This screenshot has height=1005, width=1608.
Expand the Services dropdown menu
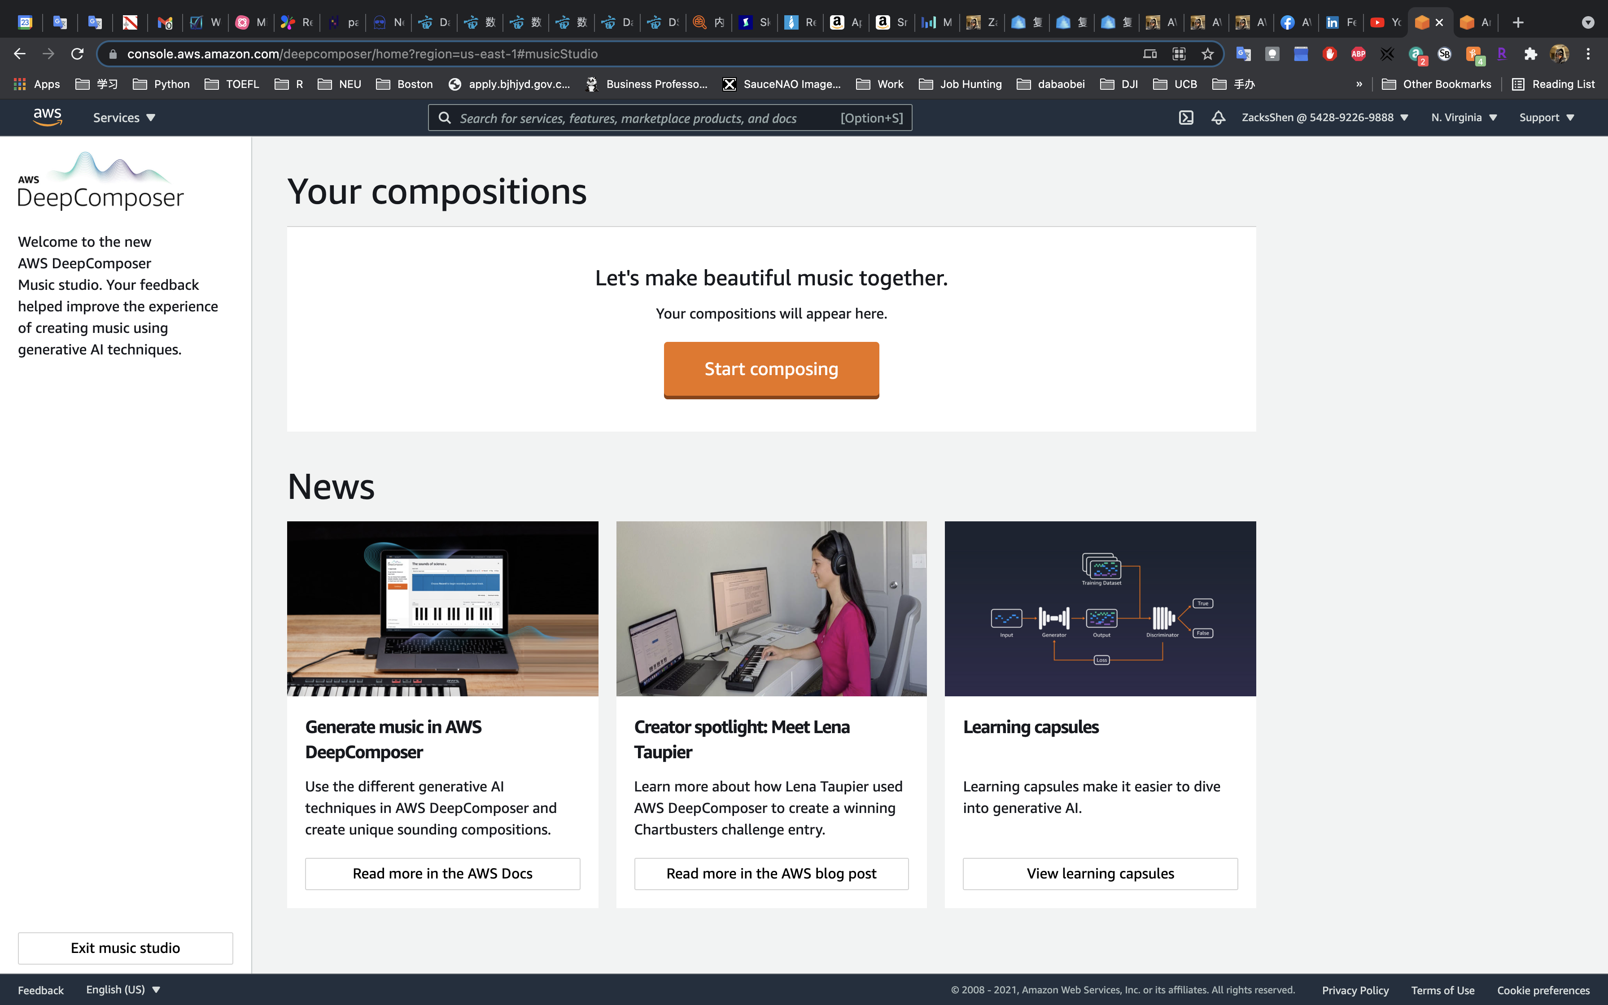123,118
